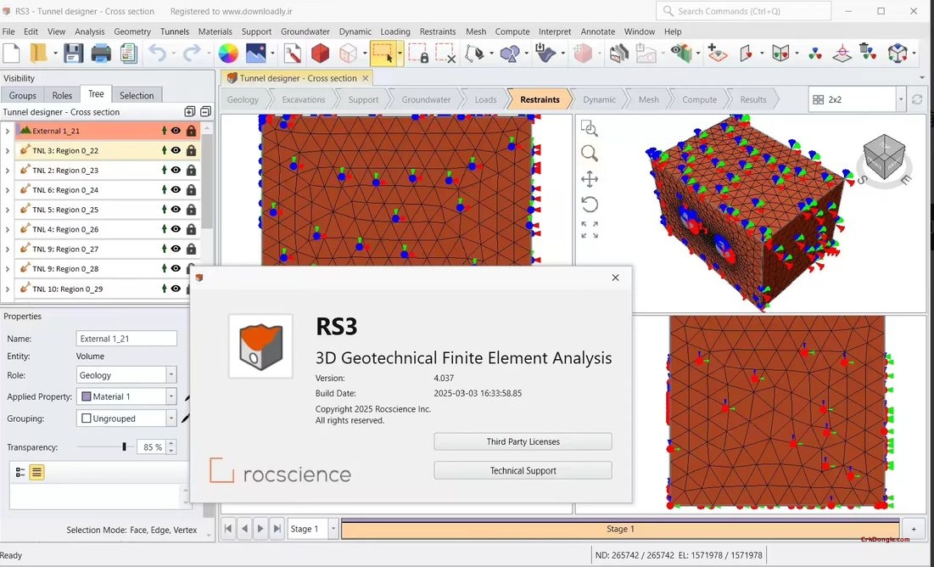Screen dimensions: 934x567
Task: Click the Undo arrow icon
Action: tap(158, 53)
